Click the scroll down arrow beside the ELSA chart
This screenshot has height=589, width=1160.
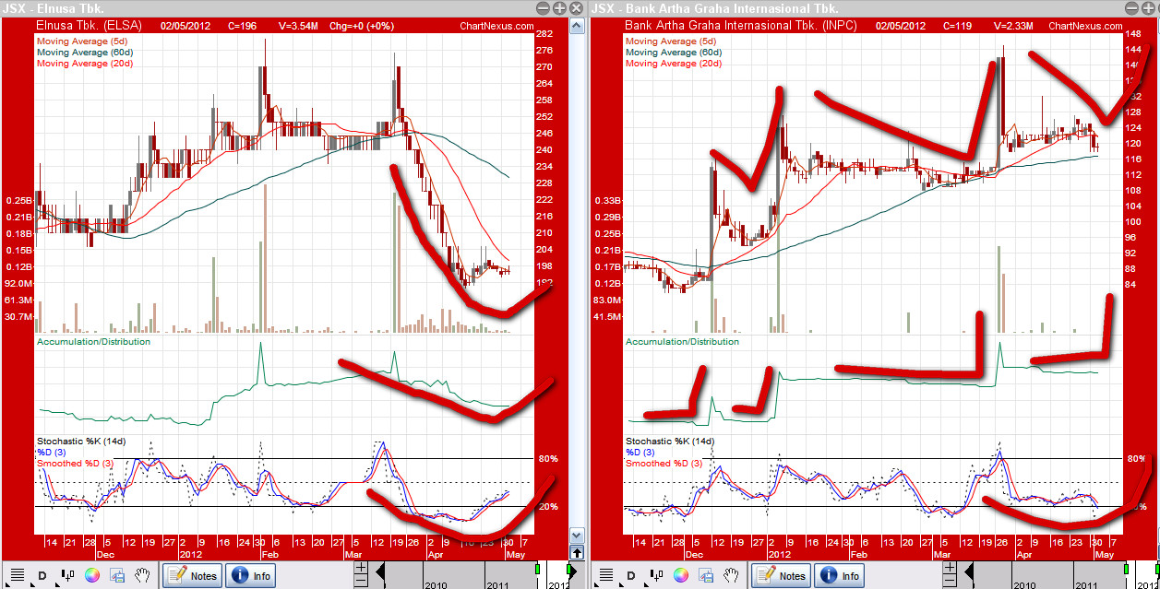coord(576,535)
